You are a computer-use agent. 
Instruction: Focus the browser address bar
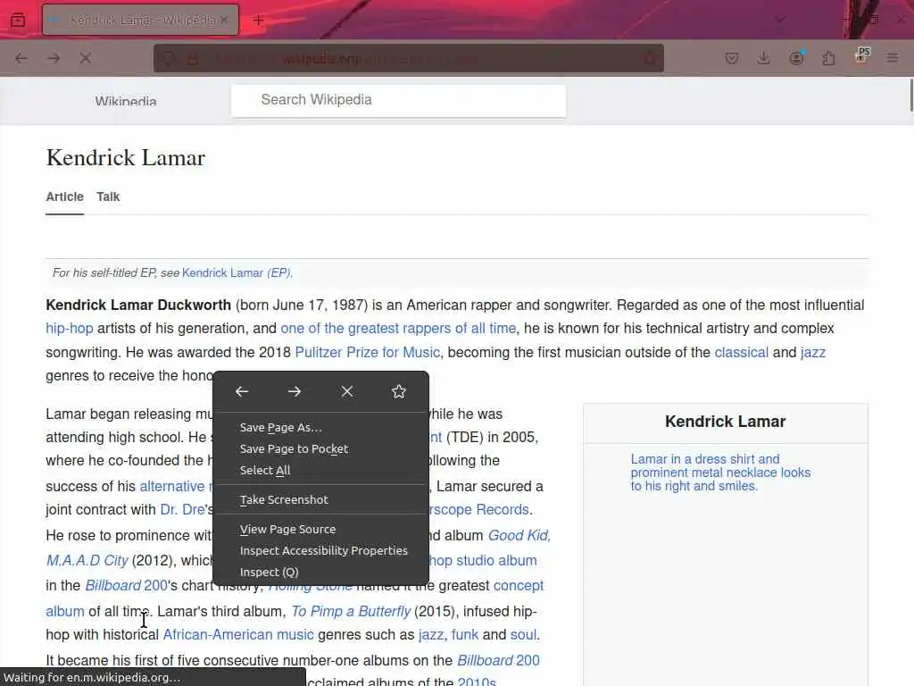(x=408, y=58)
